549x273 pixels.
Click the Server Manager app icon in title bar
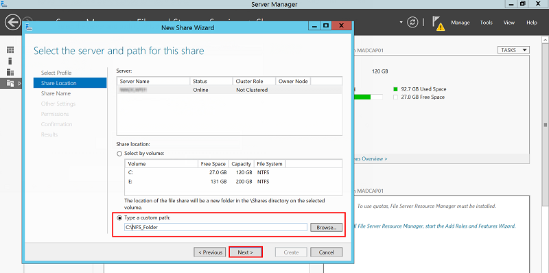point(4,4)
